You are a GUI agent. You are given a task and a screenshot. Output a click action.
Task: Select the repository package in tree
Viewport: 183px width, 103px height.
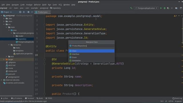(x=21, y=39)
